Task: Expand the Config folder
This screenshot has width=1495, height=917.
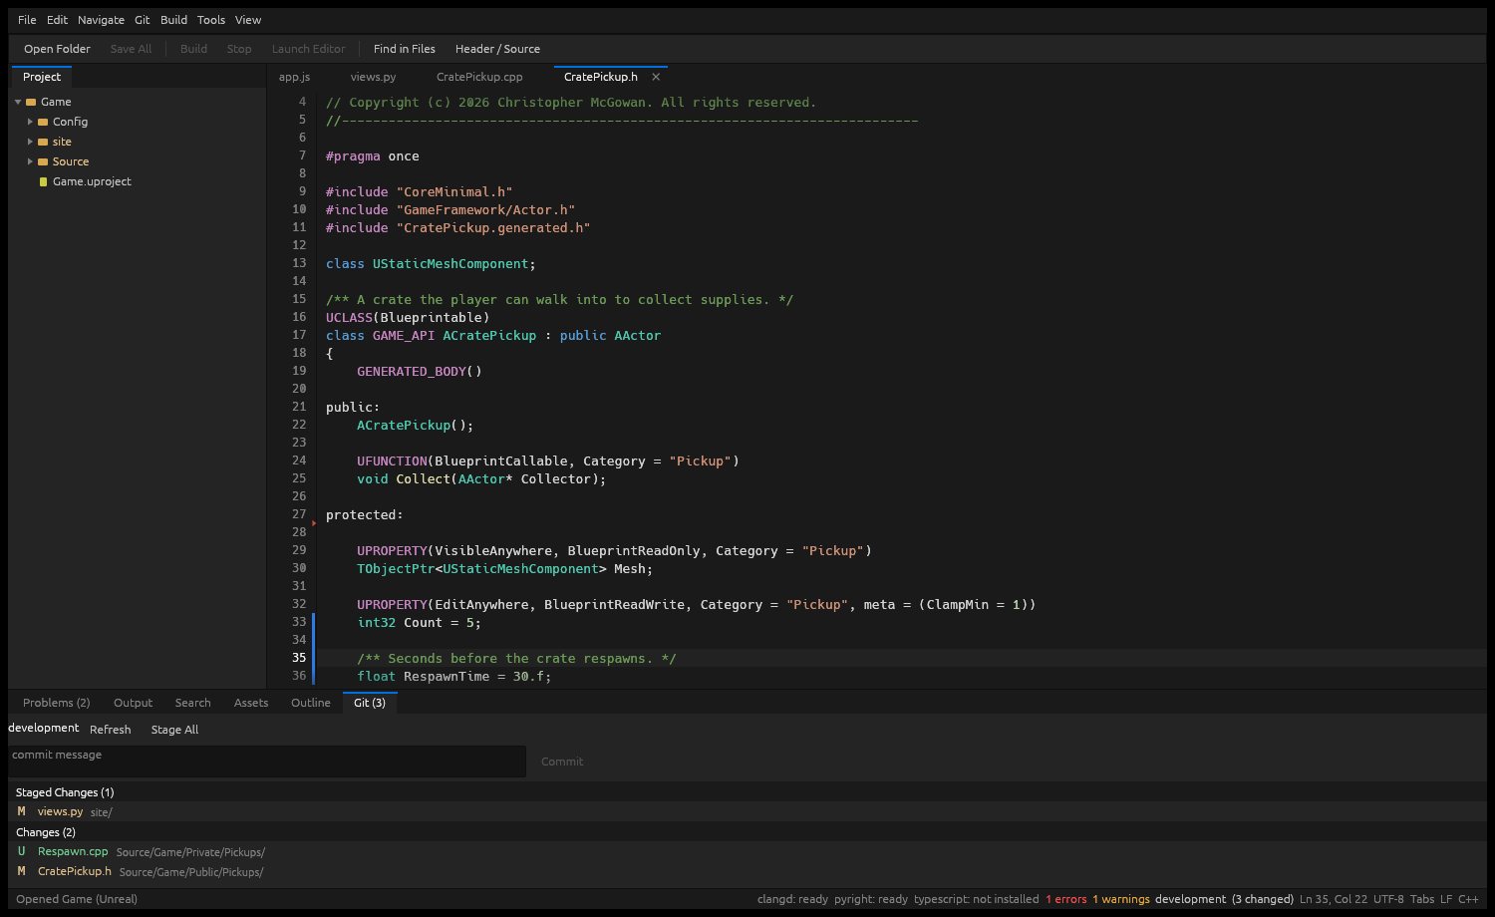Action: click(x=30, y=122)
